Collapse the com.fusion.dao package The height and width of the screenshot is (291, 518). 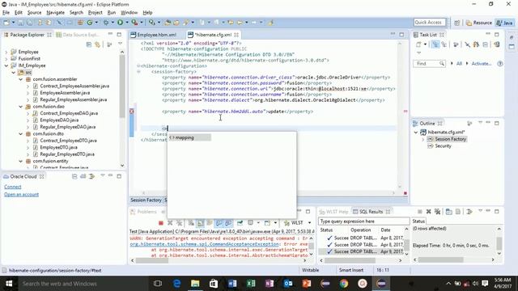tap(21, 107)
